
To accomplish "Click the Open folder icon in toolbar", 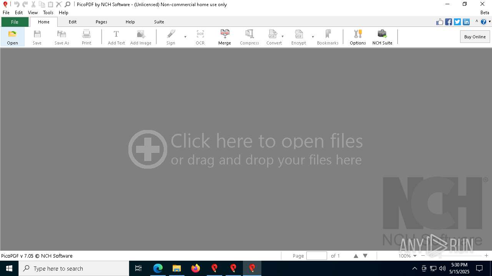I will [x=12, y=34].
